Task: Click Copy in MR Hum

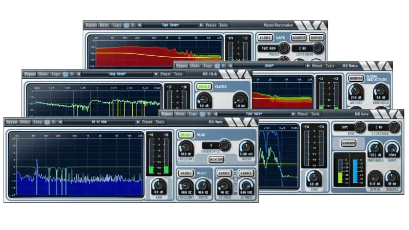Action: pyautogui.click(x=37, y=122)
